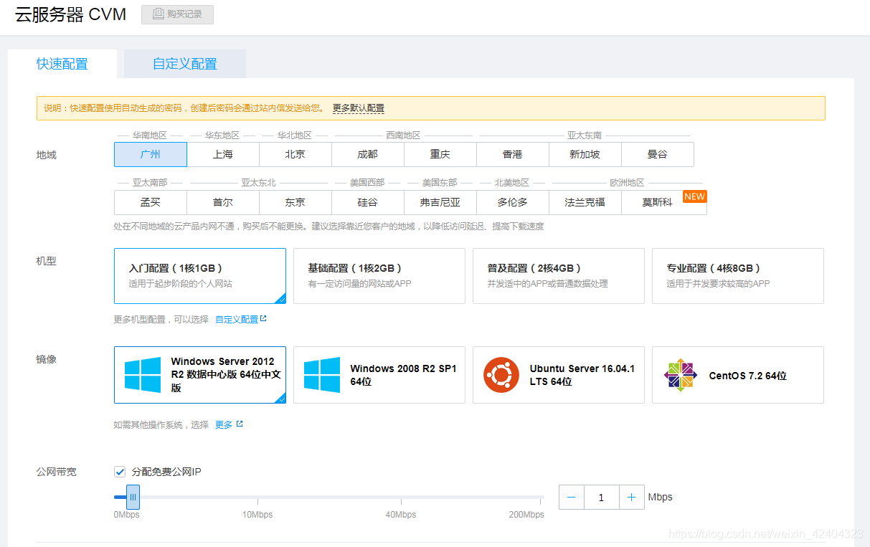Decrease bandwidth with minus button
Screen dimensions: 870x547
(571, 498)
